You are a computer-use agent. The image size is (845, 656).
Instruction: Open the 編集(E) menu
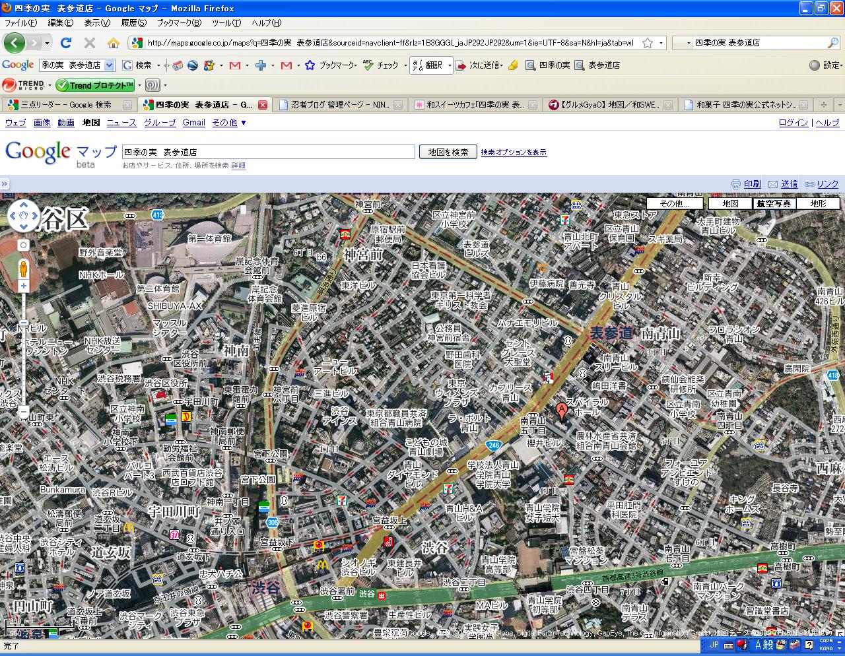click(60, 23)
